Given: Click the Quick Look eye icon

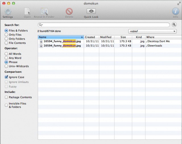Looking at the screenshot, I should 91,11.
